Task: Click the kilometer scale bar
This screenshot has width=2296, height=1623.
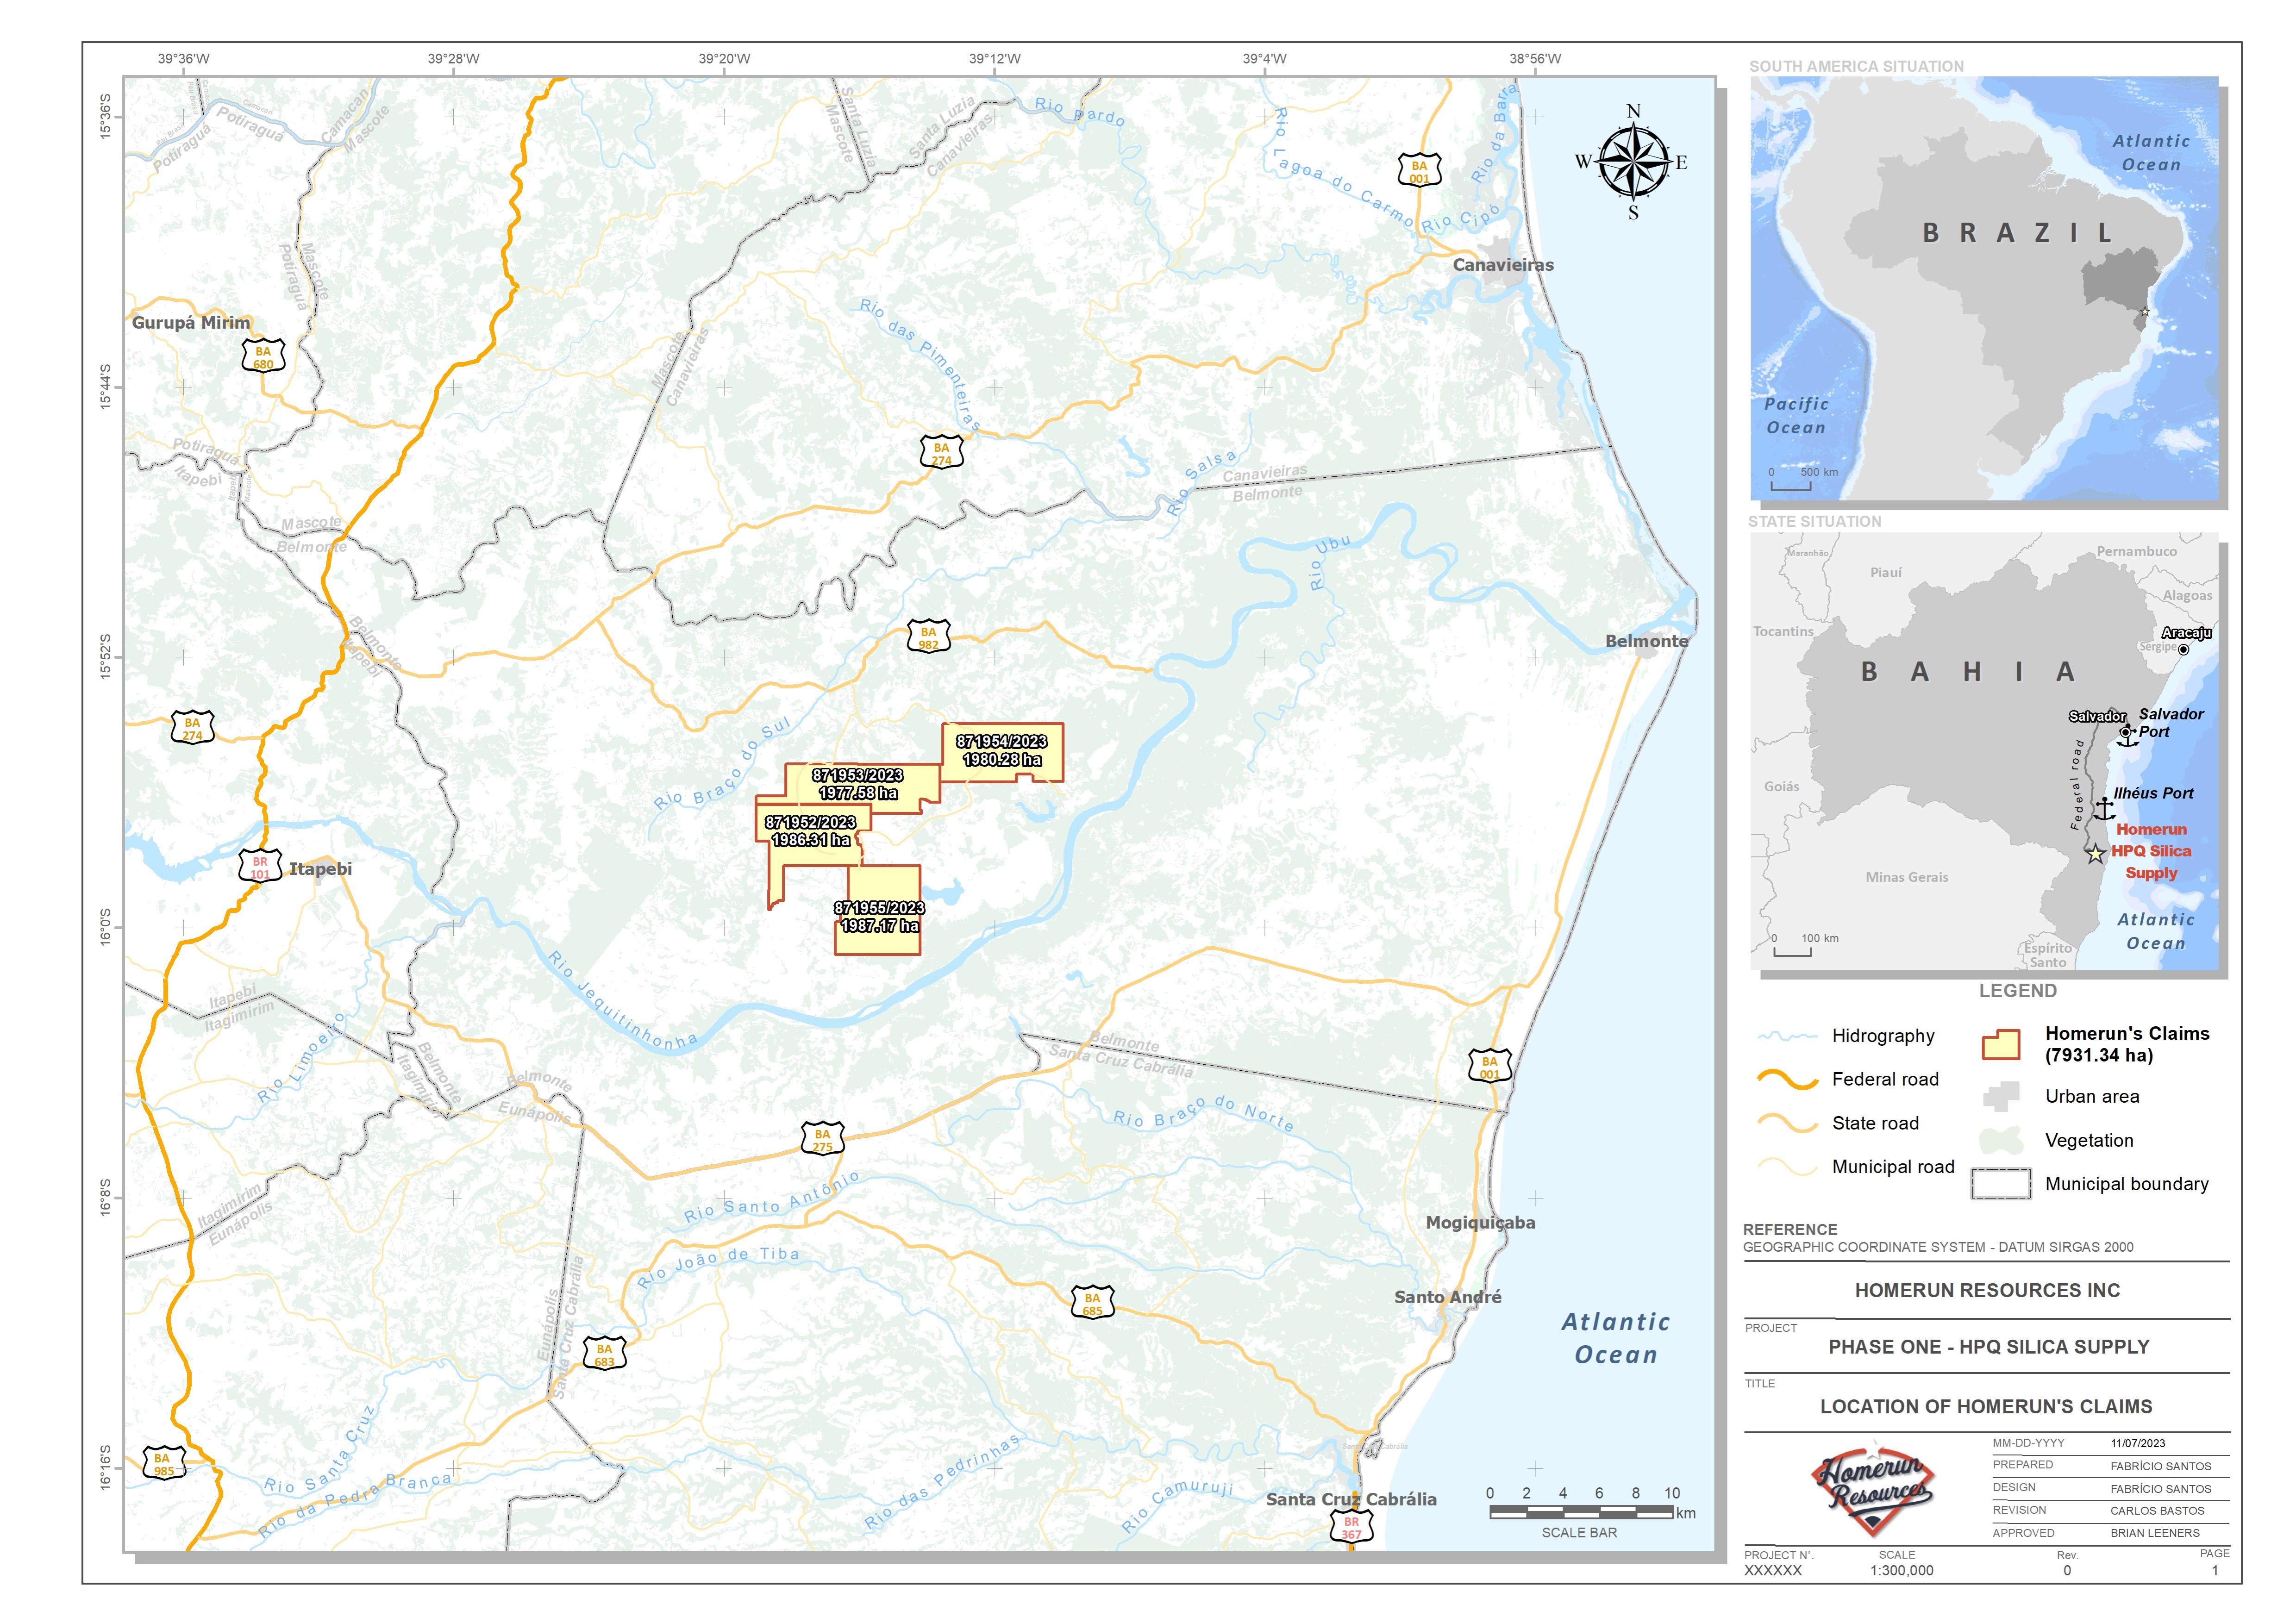Action: click(1581, 1512)
